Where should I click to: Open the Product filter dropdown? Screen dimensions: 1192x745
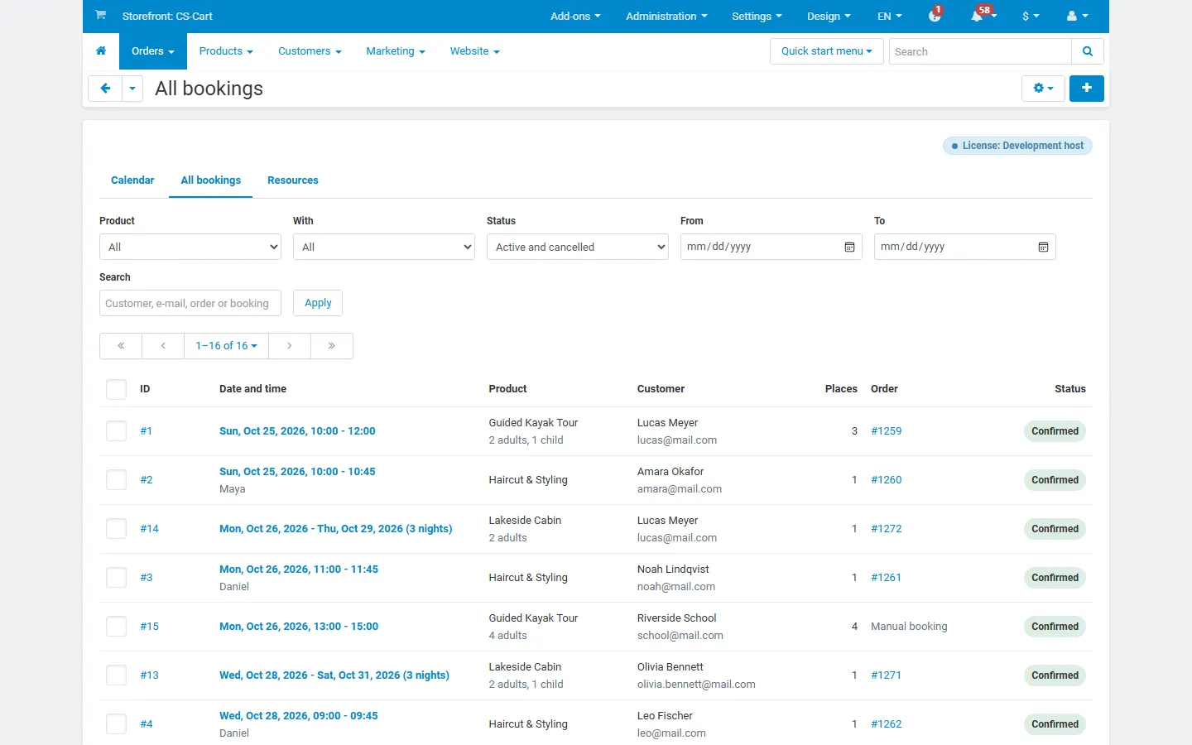point(190,247)
